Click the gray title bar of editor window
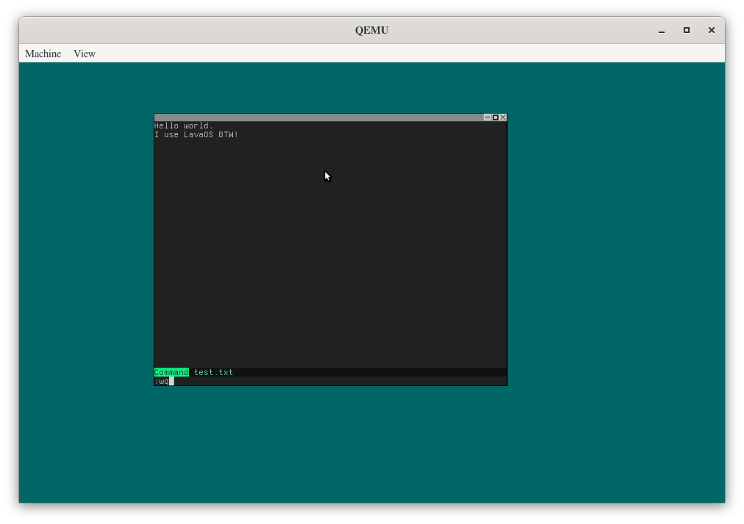This screenshot has width=744, height=524. pos(318,117)
